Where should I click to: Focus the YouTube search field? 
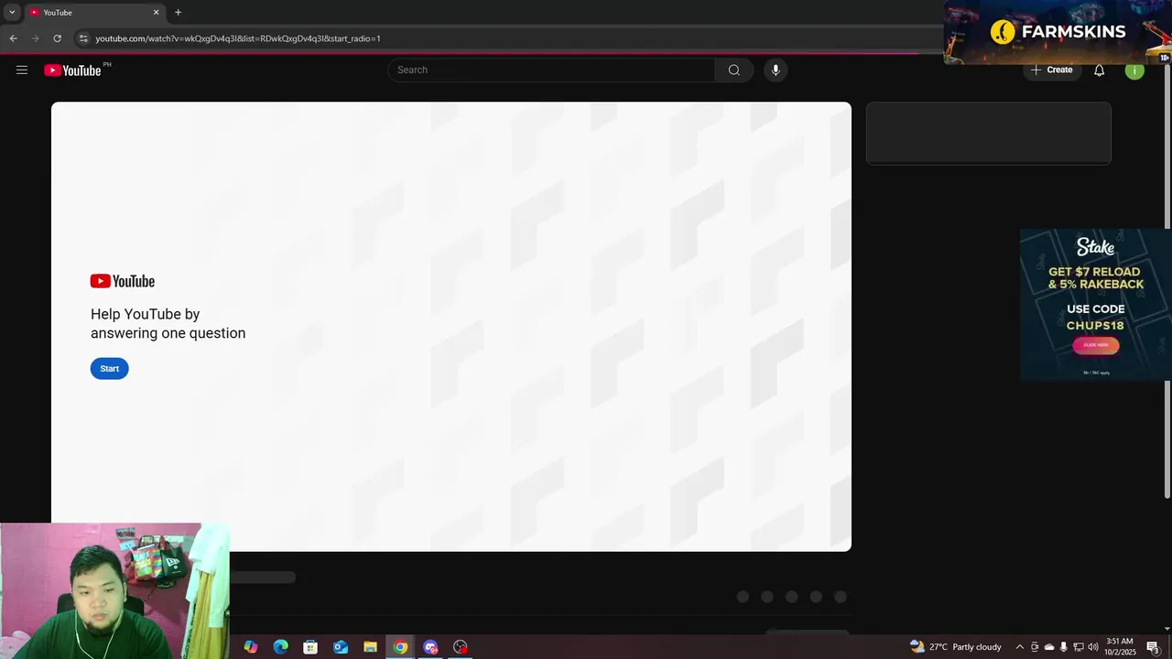click(x=551, y=70)
